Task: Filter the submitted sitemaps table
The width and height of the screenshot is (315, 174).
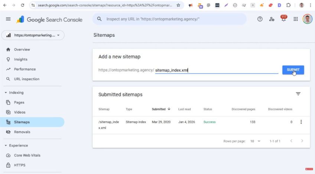Action: (x=298, y=94)
